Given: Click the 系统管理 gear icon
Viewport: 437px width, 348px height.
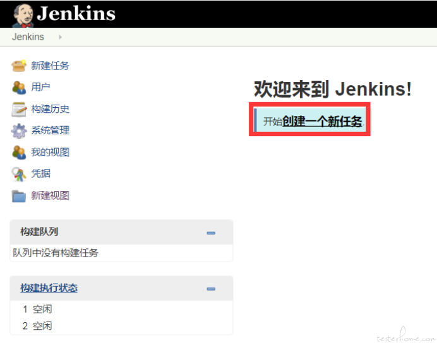Looking at the screenshot, I should pos(19,130).
